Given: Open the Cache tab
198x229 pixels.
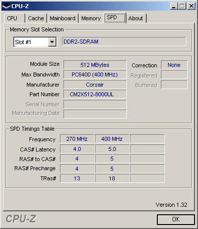Looking at the screenshot, I should [x=36, y=18].
